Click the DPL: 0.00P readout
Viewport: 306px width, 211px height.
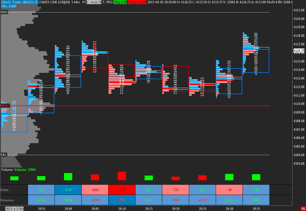point(9,6)
